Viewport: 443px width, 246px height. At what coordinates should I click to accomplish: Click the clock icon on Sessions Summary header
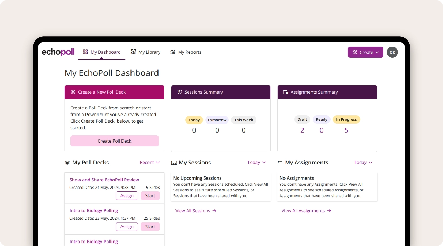(x=179, y=92)
